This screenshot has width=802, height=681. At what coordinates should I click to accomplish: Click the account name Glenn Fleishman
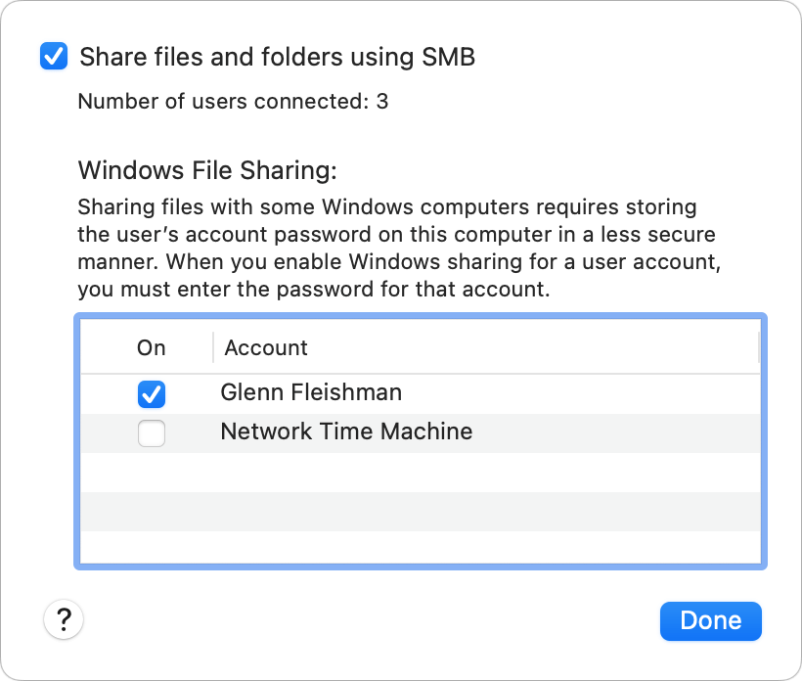pos(312,392)
